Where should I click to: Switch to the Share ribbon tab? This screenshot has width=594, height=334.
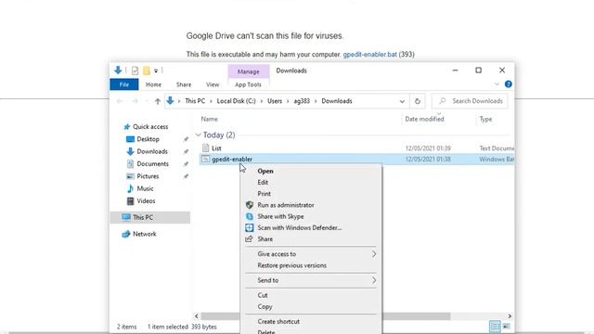click(x=184, y=84)
